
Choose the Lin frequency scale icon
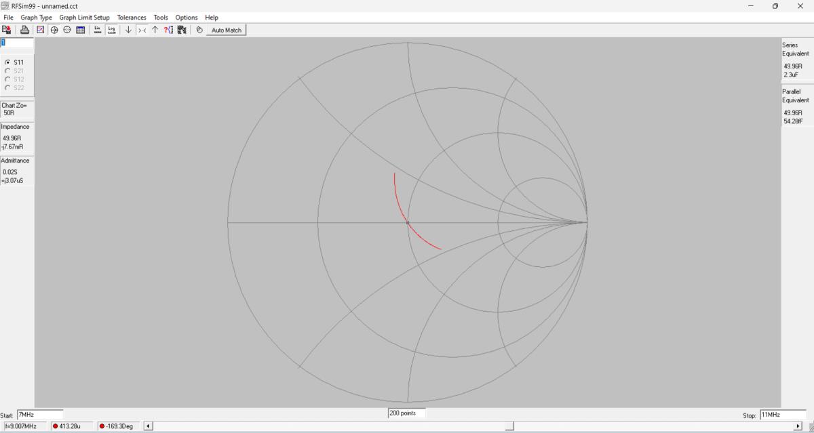tap(98, 30)
